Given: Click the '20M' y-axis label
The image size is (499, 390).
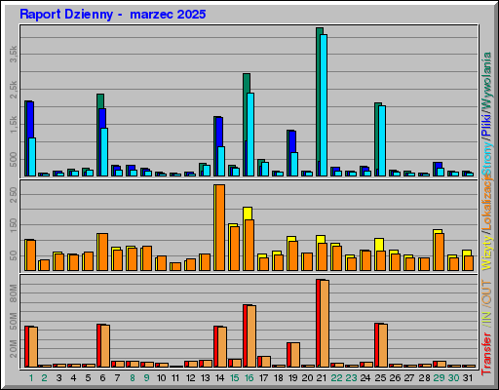Looking at the screenshot, I should (14, 349).
